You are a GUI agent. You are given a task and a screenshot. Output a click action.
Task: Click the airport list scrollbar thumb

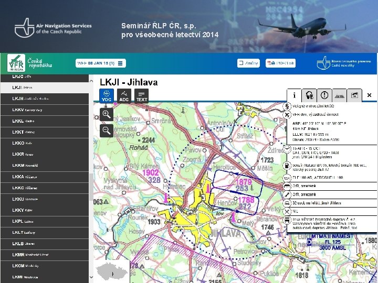click(x=91, y=187)
